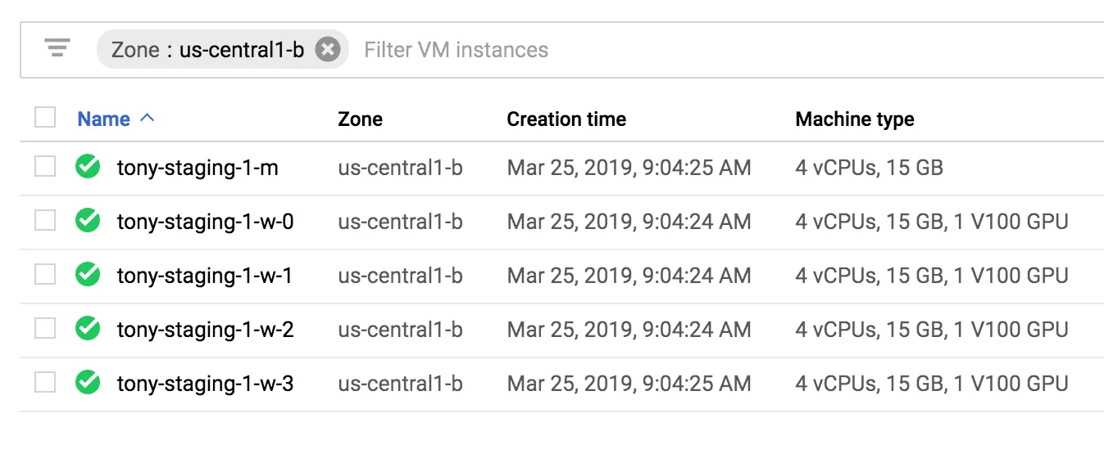The width and height of the screenshot is (1104, 454).
Task: Enable the tony-staging-1-w-3 checkbox
Action: 45,383
